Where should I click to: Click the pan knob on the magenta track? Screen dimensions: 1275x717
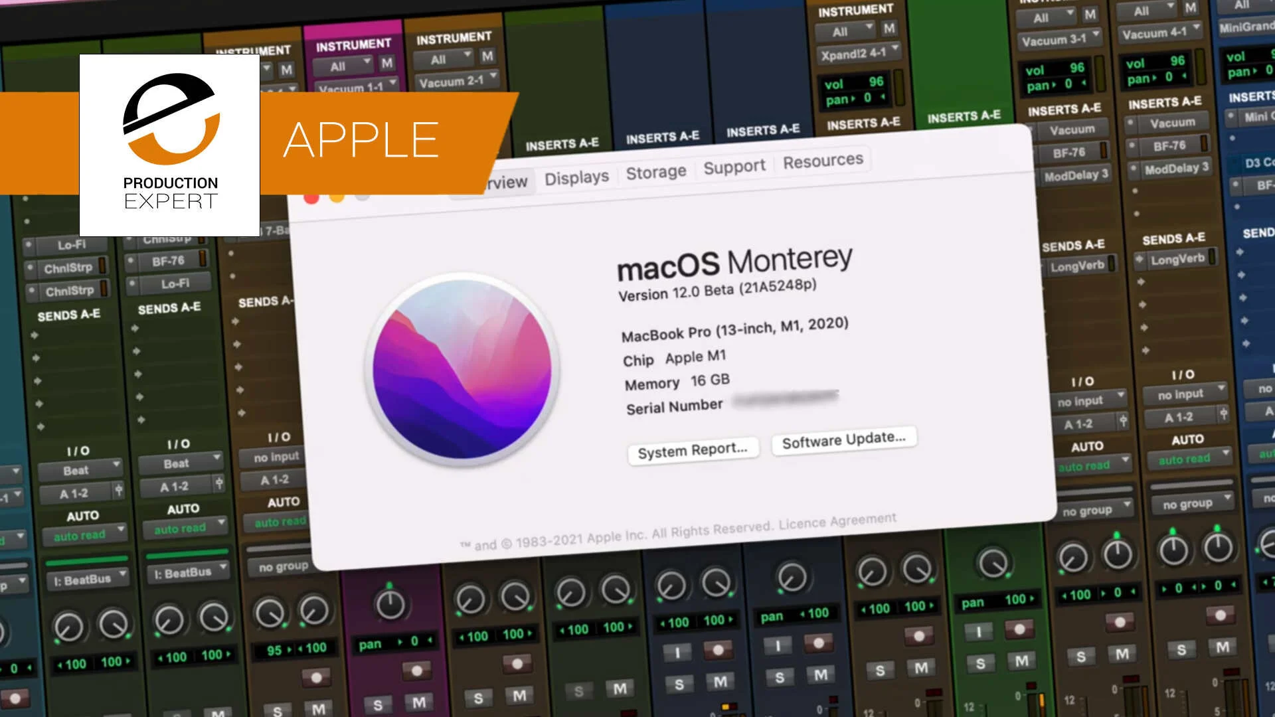[390, 603]
